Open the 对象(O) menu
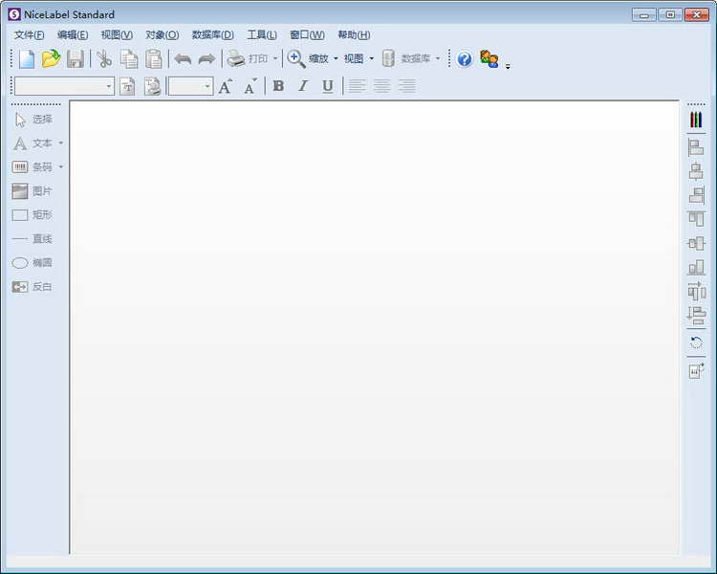 click(162, 34)
